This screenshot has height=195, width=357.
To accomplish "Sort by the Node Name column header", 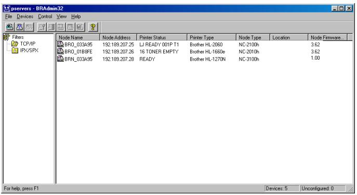I will tap(78, 37).
